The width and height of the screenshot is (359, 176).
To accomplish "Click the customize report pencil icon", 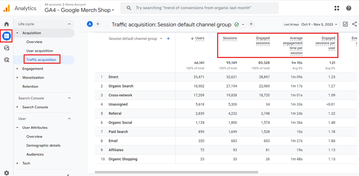I will point(345,24).
